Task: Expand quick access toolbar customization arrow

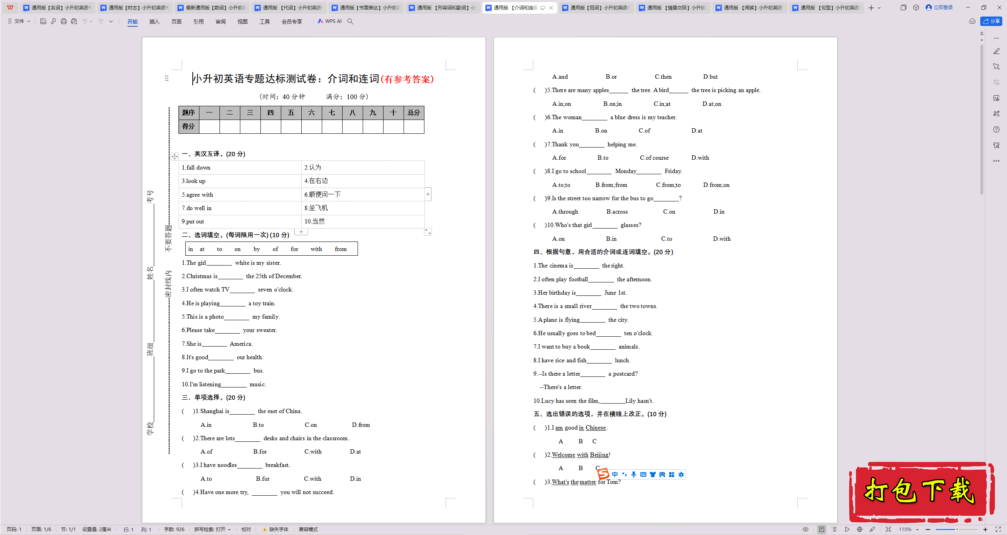Action: pyautogui.click(x=111, y=21)
